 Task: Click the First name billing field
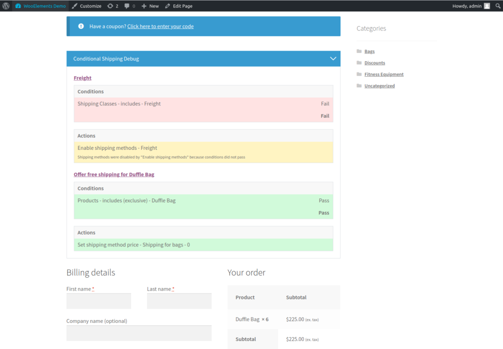pos(98,300)
